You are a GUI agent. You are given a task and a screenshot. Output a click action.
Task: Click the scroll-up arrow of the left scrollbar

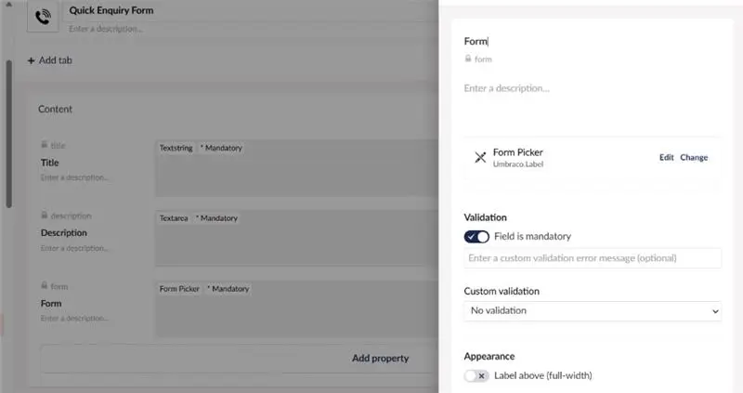pyautogui.click(x=8, y=5)
